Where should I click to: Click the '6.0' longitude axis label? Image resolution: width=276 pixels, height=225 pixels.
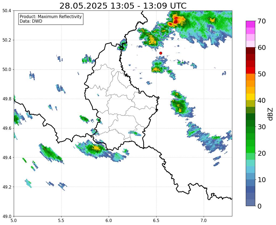109,221
